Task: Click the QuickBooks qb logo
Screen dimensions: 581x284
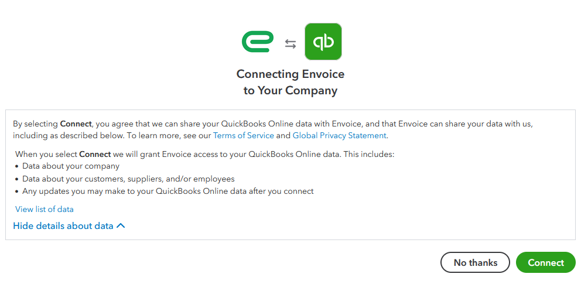Action: coord(323,42)
